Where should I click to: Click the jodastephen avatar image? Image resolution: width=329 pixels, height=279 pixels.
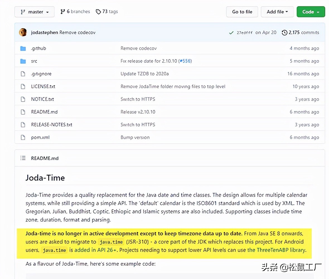tap(23, 32)
